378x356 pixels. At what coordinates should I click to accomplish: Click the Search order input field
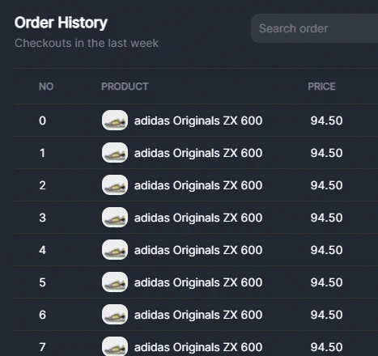pos(315,28)
